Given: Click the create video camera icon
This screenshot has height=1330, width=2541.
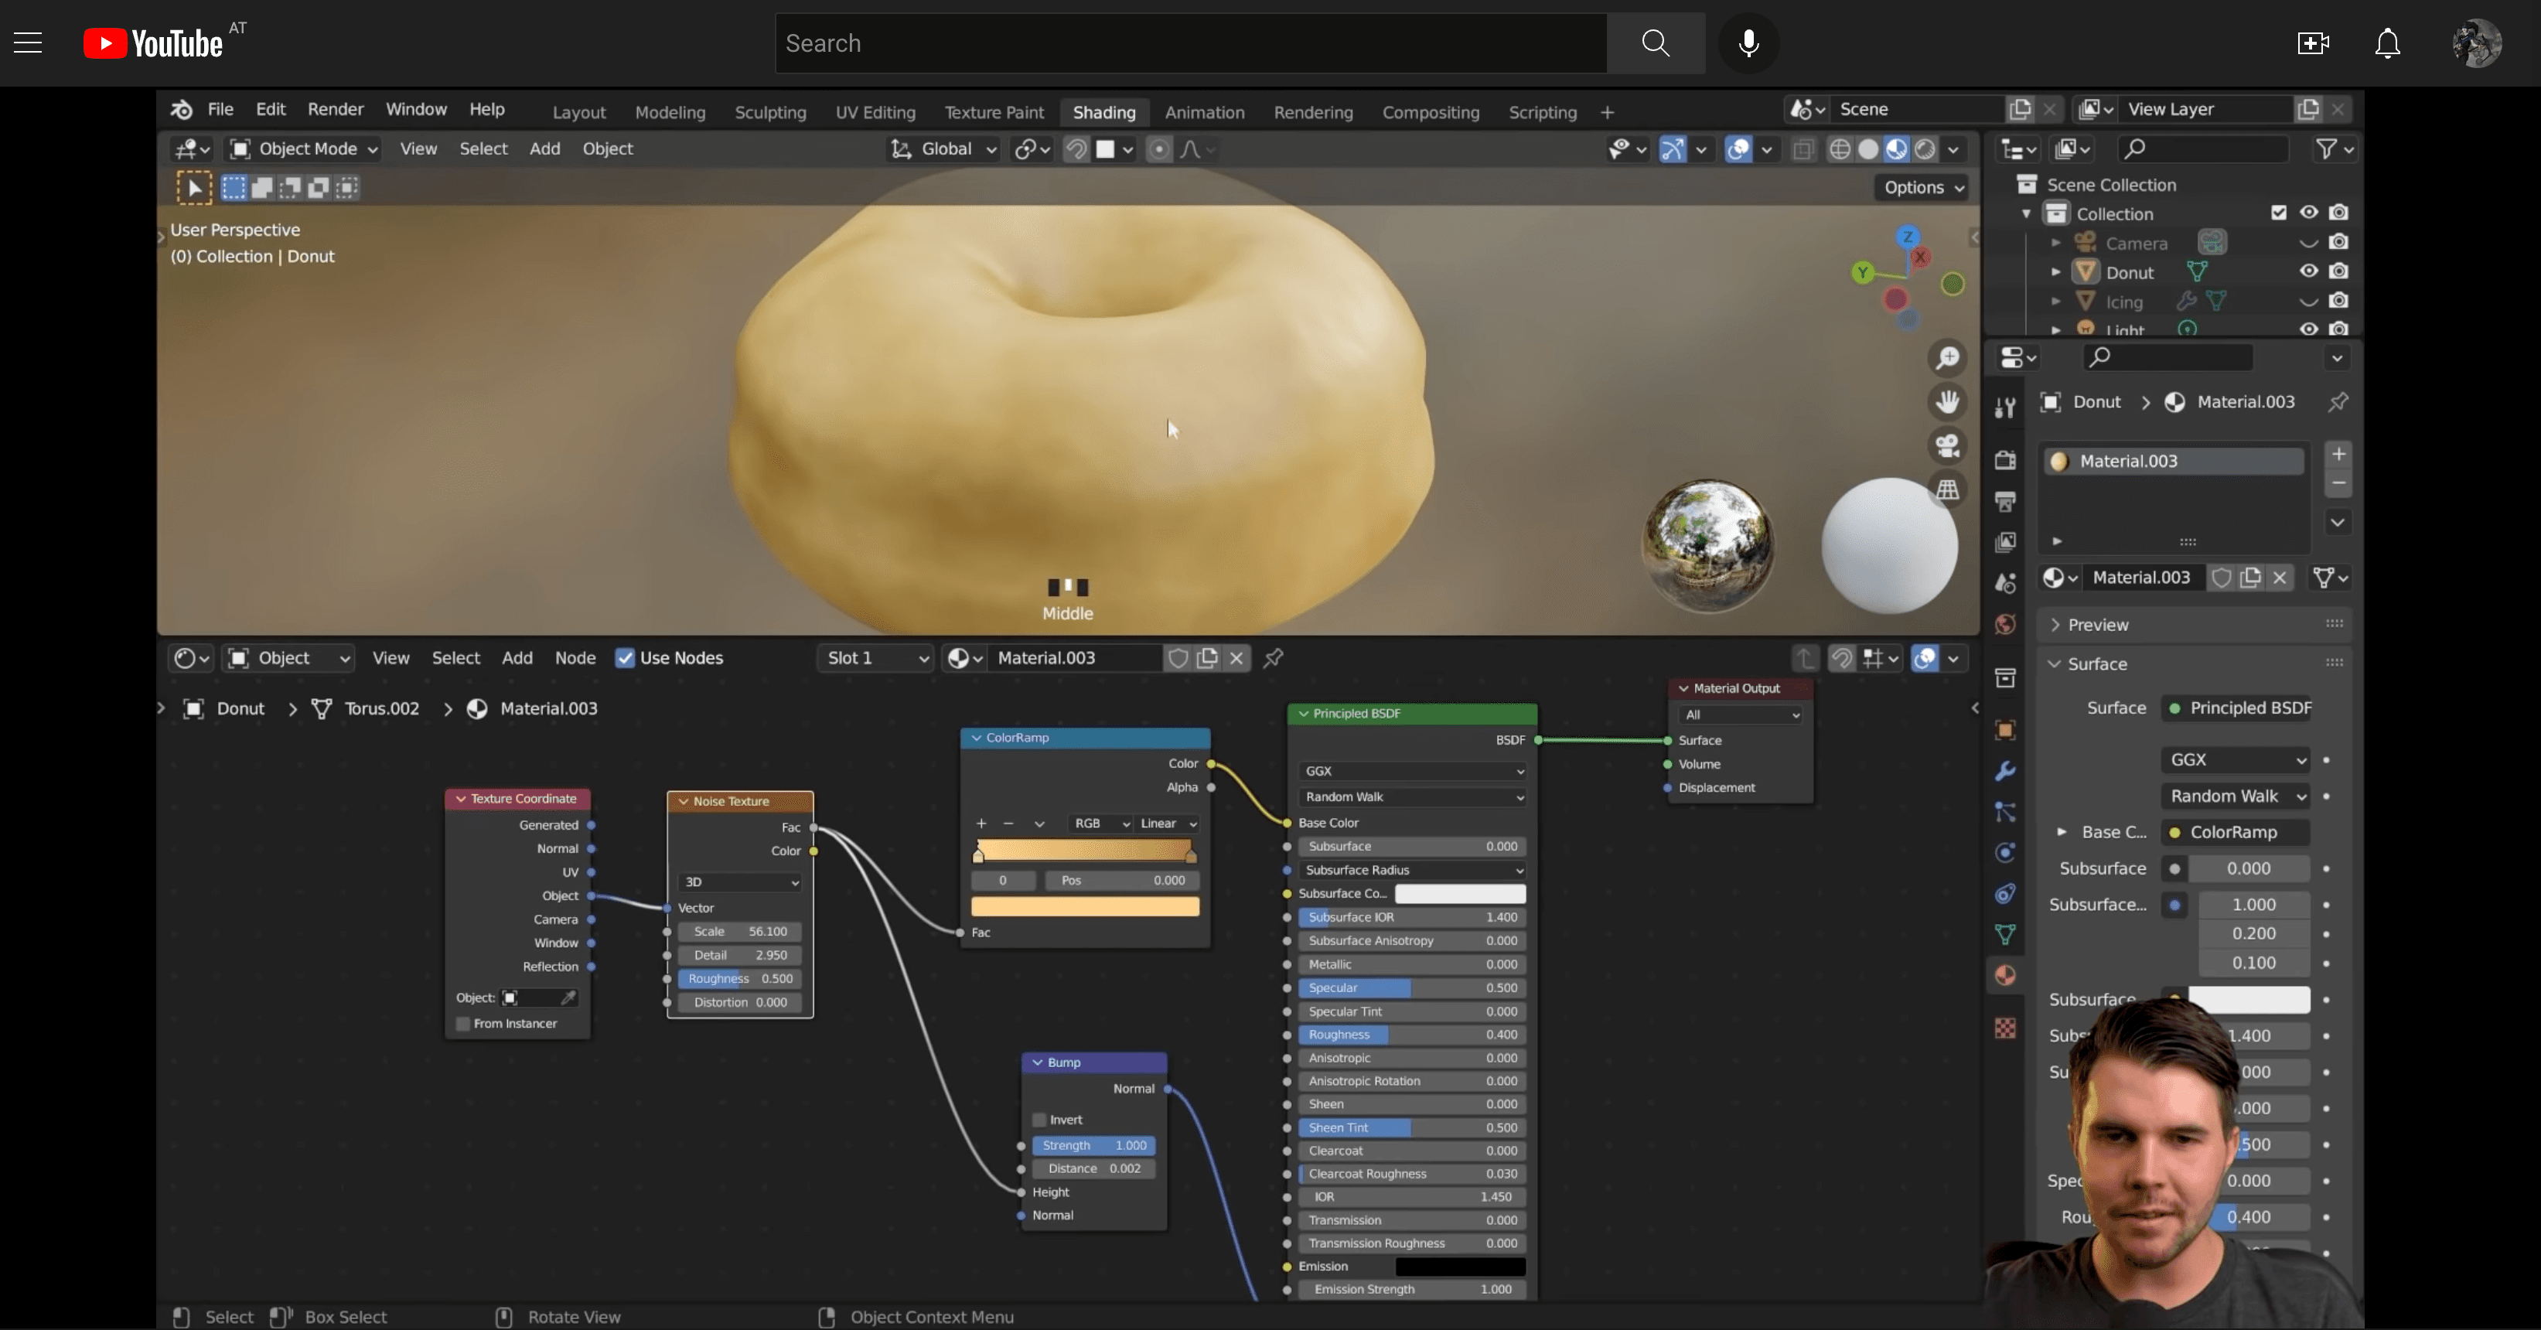Looking at the screenshot, I should (x=2312, y=43).
